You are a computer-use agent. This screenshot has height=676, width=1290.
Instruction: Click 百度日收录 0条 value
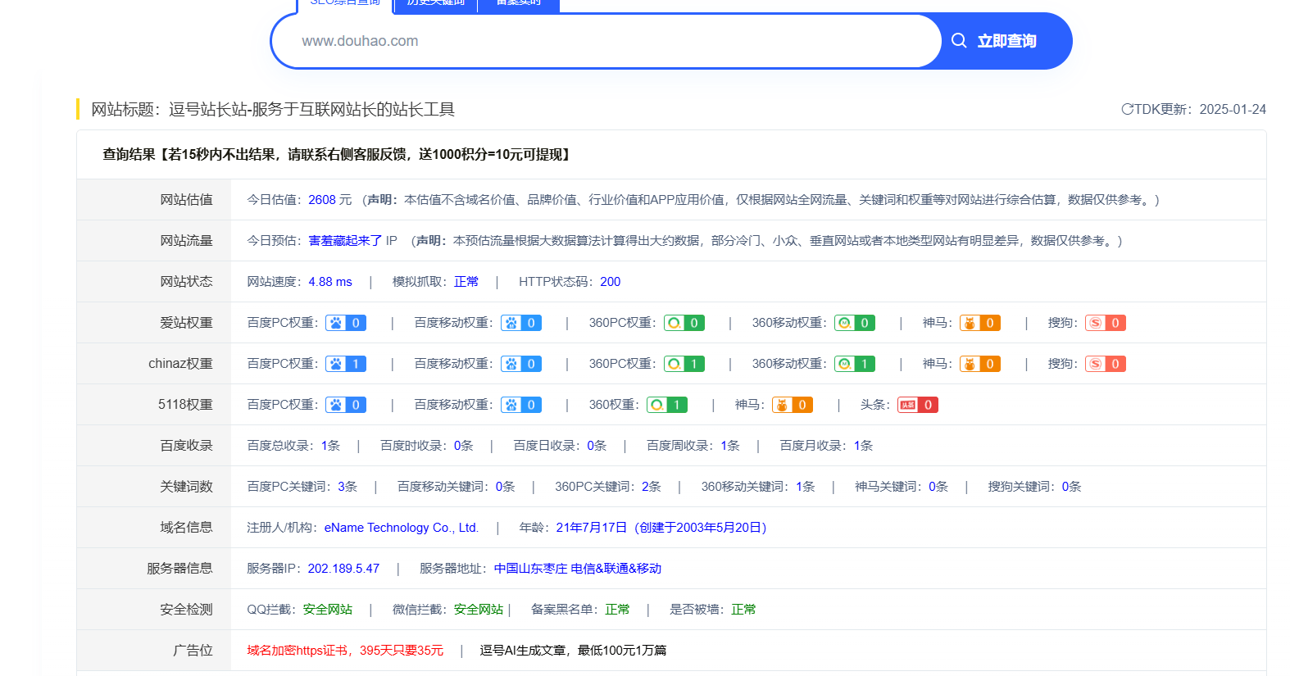point(597,446)
